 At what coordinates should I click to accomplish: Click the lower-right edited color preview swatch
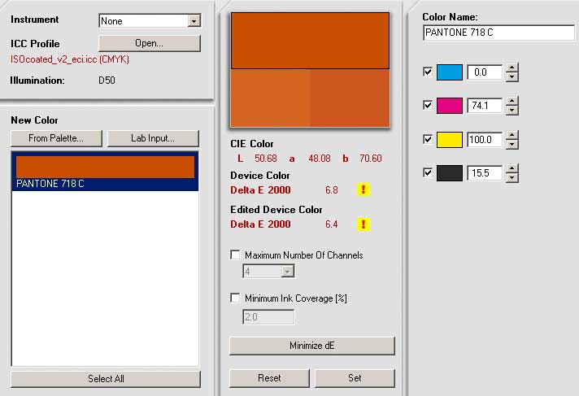click(350, 98)
